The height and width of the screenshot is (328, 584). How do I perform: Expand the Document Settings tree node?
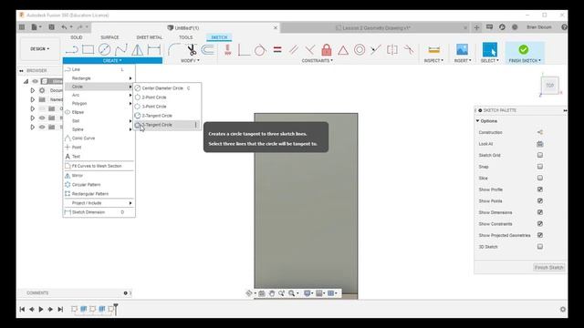(x=33, y=90)
